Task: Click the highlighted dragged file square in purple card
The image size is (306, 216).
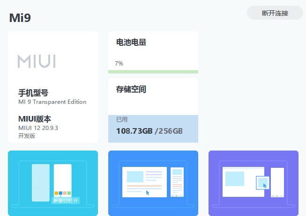Action: tap(262, 183)
